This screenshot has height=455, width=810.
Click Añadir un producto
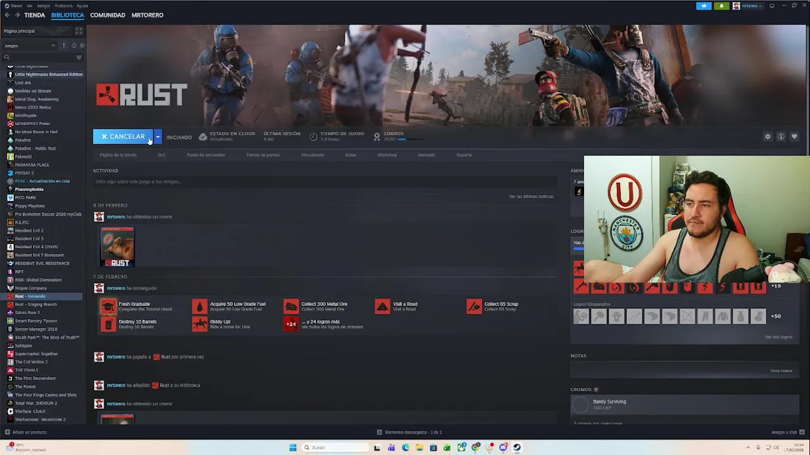coord(26,432)
